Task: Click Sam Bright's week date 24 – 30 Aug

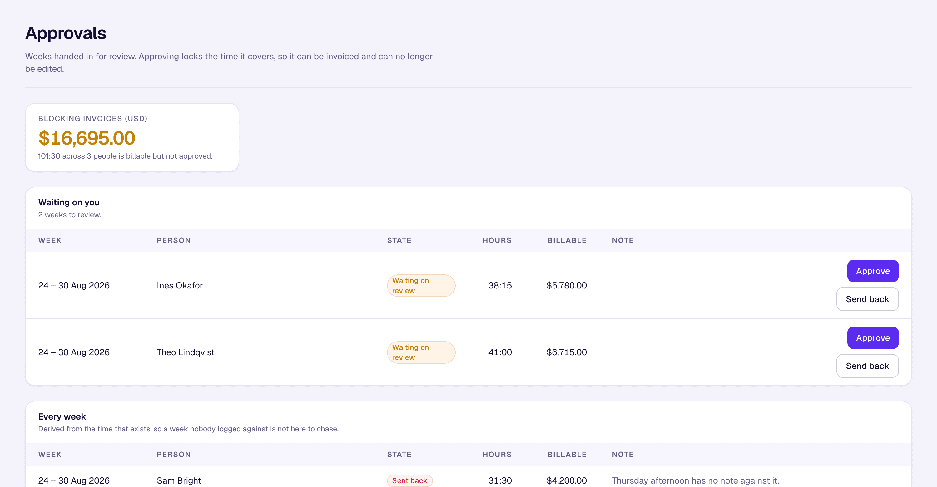Action: (x=74, y=480)
